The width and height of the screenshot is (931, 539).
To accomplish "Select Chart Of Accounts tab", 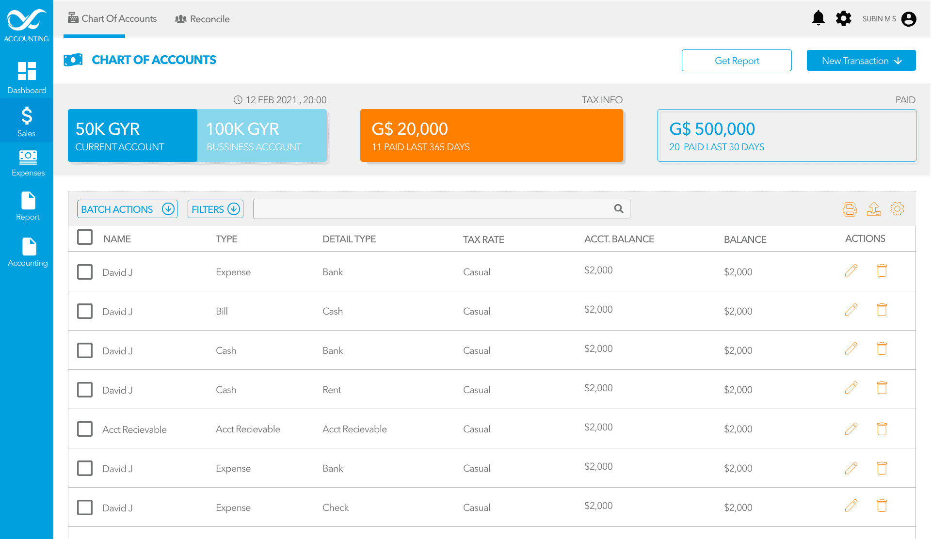I will point(112,18).
